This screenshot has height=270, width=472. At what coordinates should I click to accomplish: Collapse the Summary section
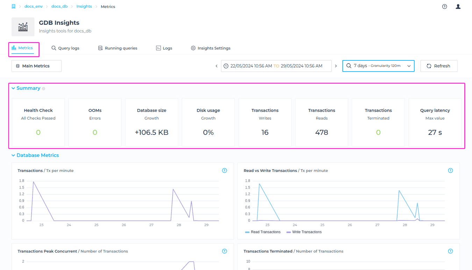point(13,88)
